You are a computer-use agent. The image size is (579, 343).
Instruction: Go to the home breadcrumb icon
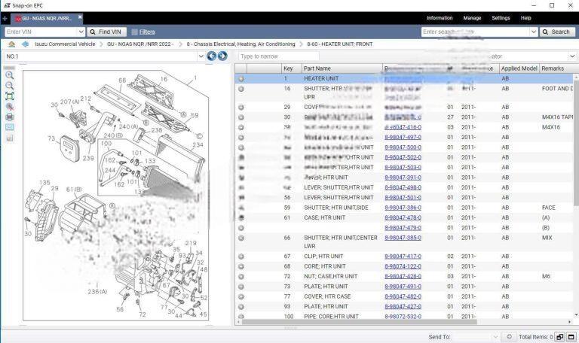(11, 44)
